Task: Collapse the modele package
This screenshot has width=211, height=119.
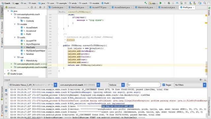Action: (x=15, y=24)
